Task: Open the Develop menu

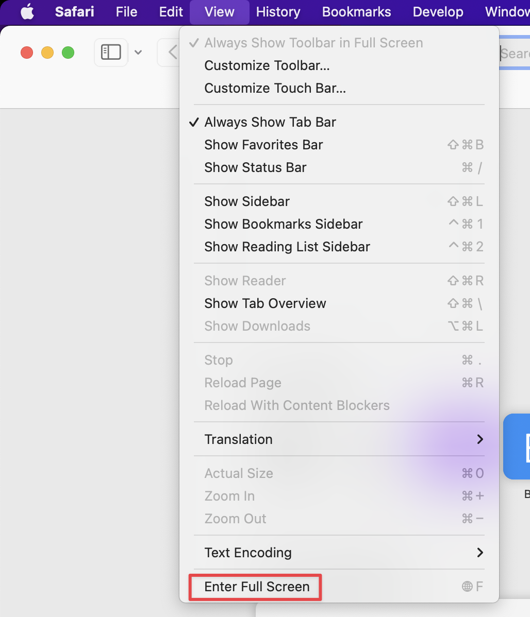Action: pyautogui.click(x=438, y=12)
